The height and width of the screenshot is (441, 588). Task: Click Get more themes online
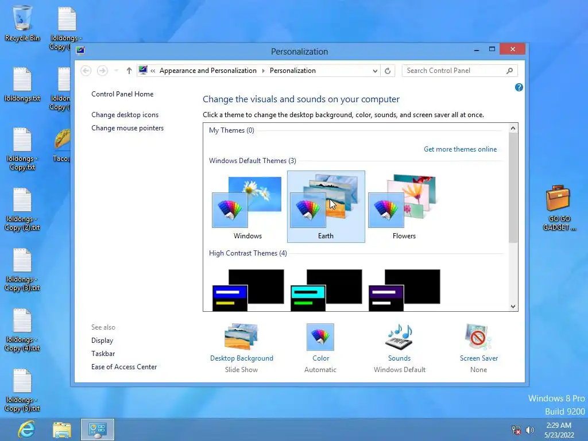[x=460, y=149]
